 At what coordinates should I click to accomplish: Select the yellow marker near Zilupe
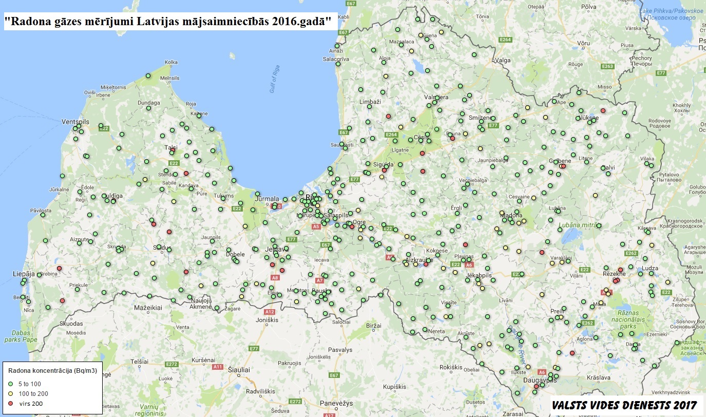(667, 282)
